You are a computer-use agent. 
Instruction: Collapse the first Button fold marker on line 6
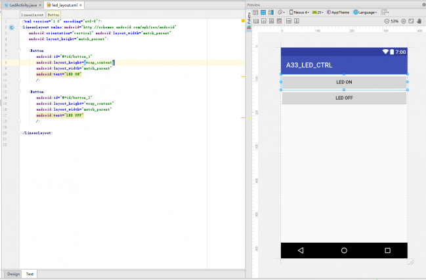click(x=19, y=50)
